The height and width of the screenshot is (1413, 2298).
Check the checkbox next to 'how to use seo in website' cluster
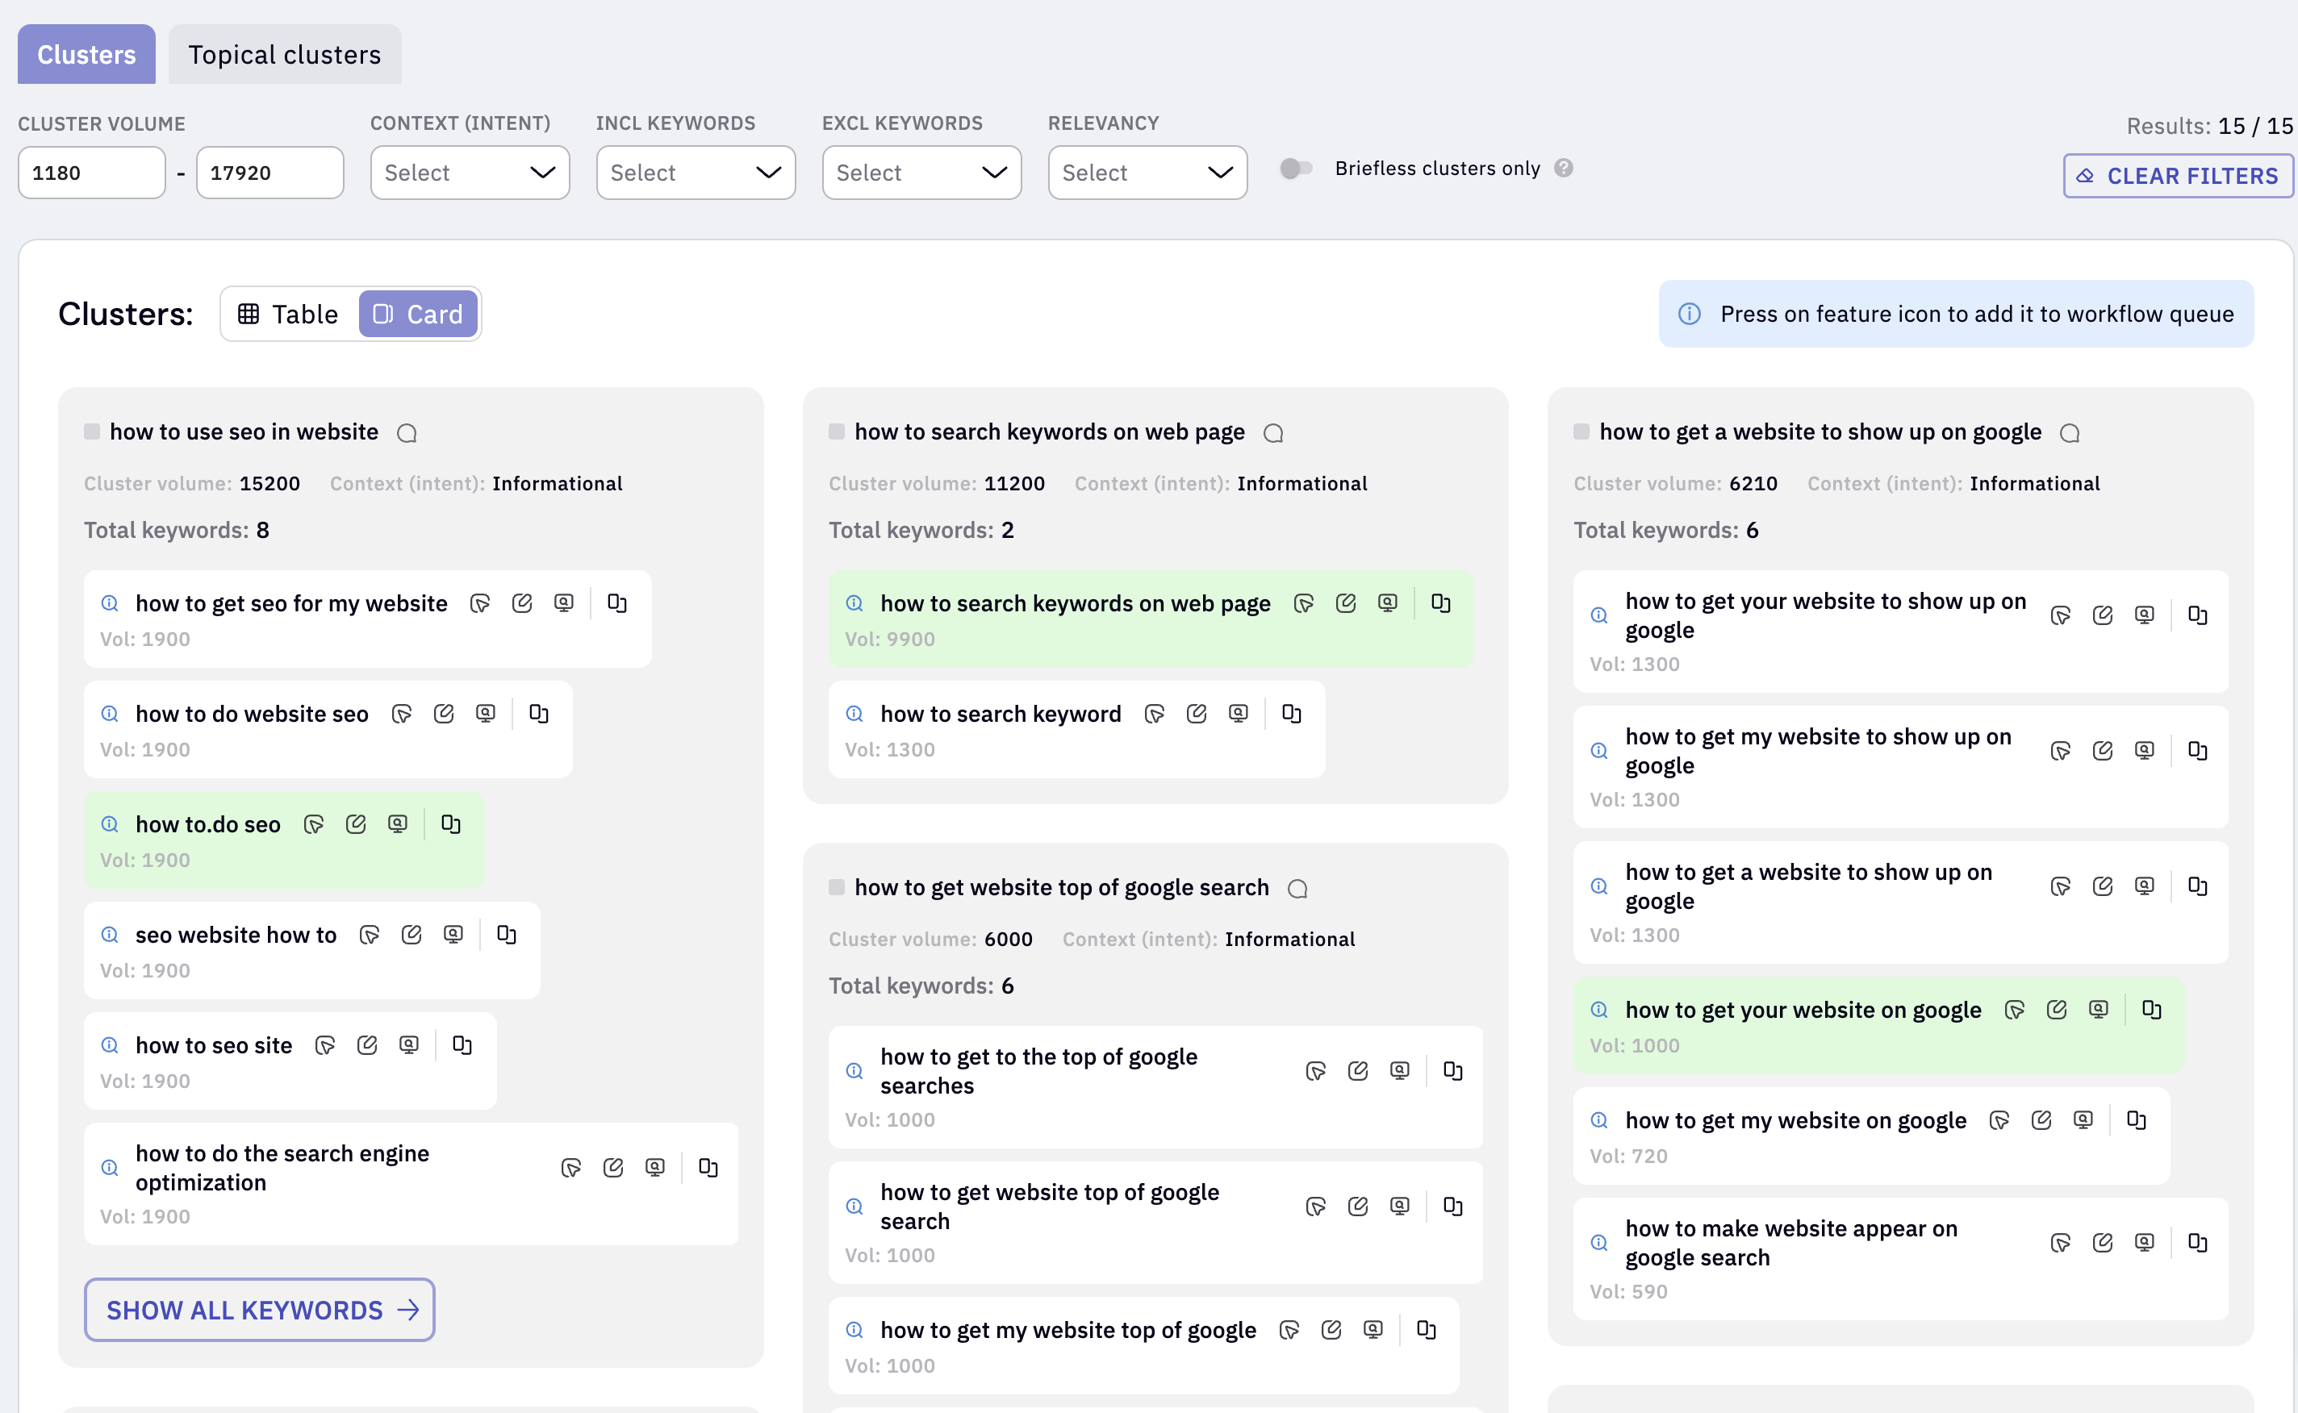pyautogui.click(x=90, y=431)
